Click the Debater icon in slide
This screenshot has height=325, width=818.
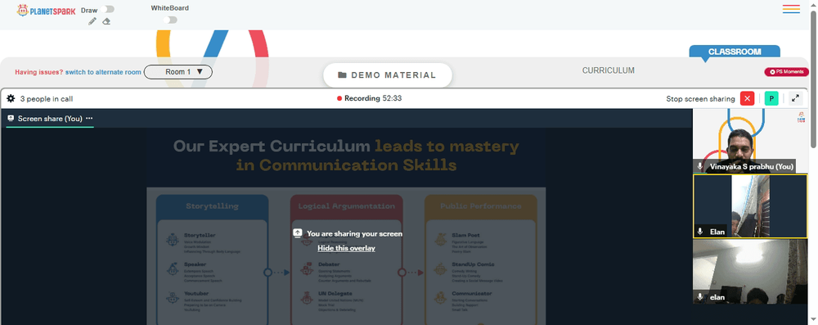click(307, 269)
